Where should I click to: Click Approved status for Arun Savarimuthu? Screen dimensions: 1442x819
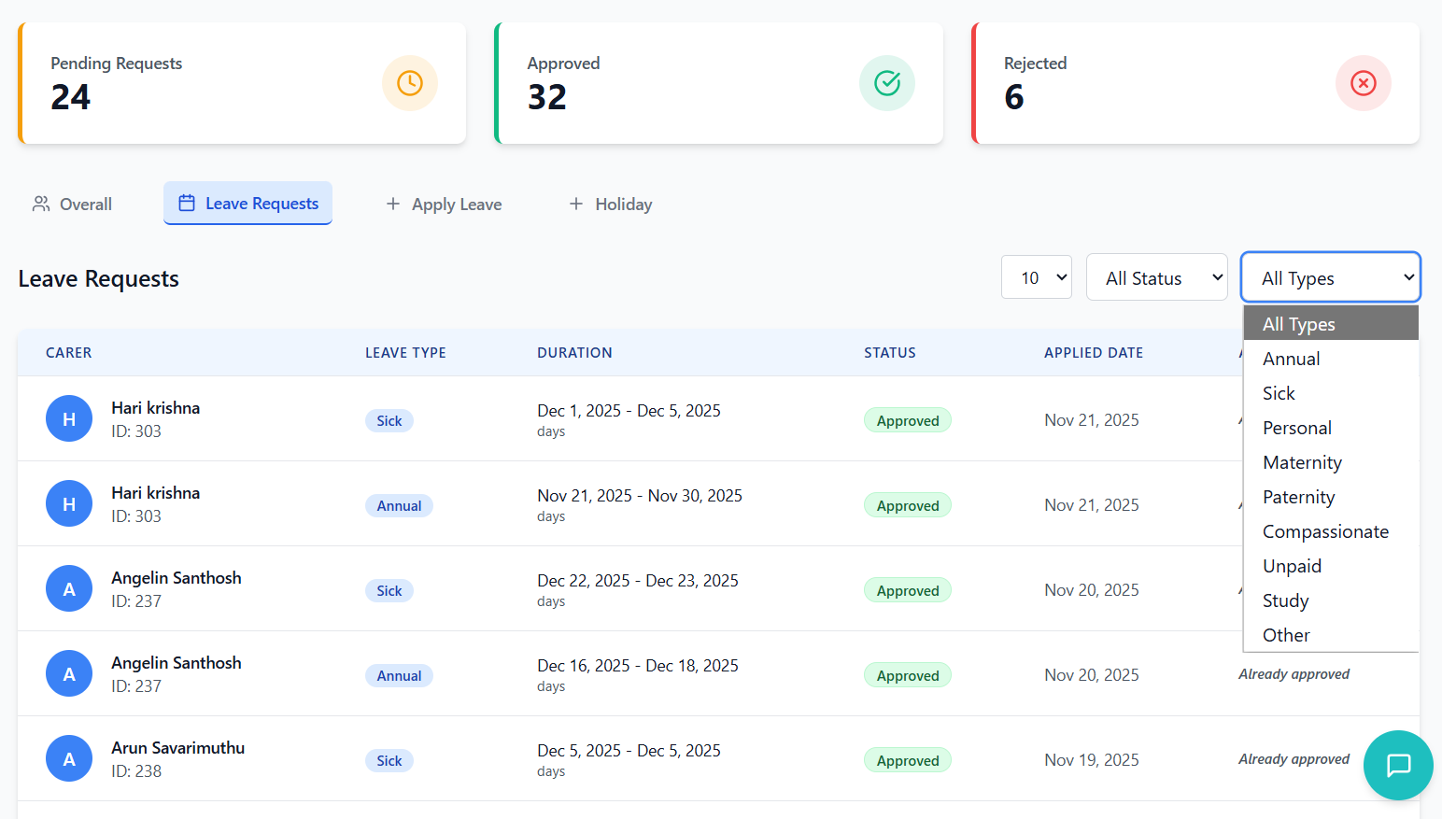[907, 760]
